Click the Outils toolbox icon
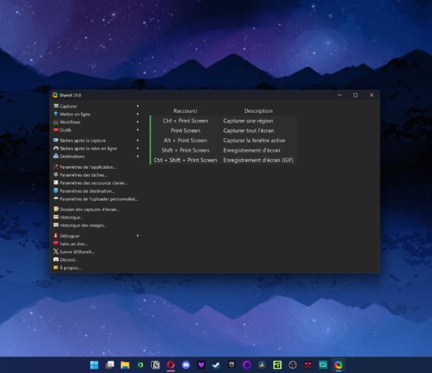 coord(56,130)
